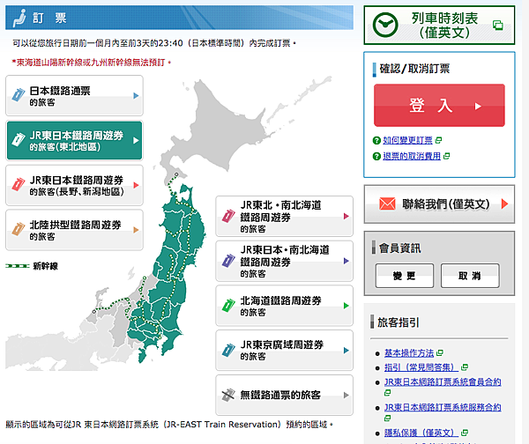Select 日本鐵路通票 的旅客 option
Image resolution: width=529 pixels, height=444 pixels.
click(x=74, y=96)
